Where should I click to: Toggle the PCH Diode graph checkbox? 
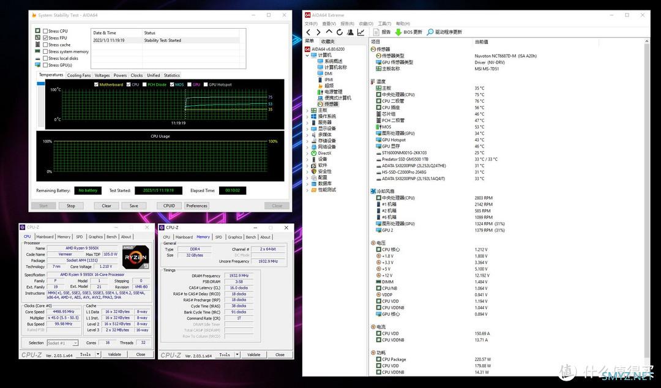pos(144,84)
